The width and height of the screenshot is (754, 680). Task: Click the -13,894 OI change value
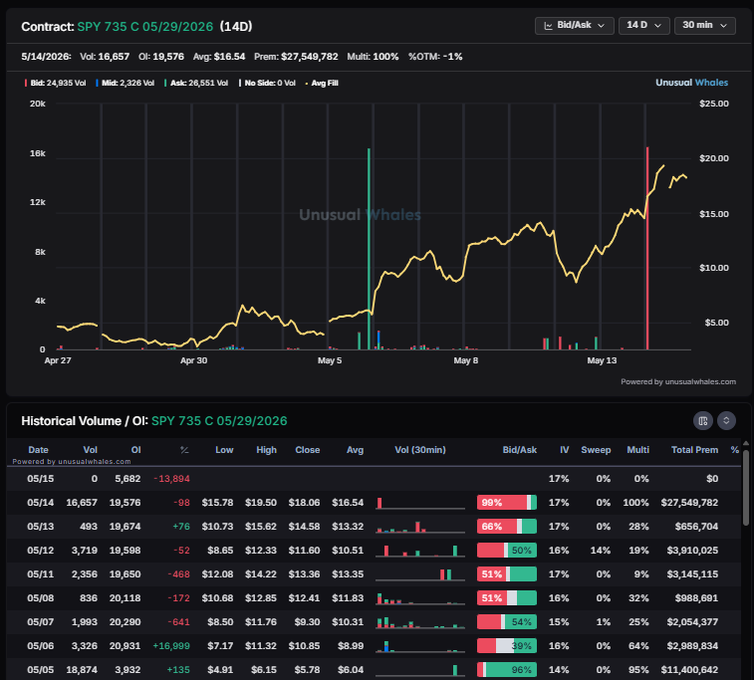pos(171,479)
